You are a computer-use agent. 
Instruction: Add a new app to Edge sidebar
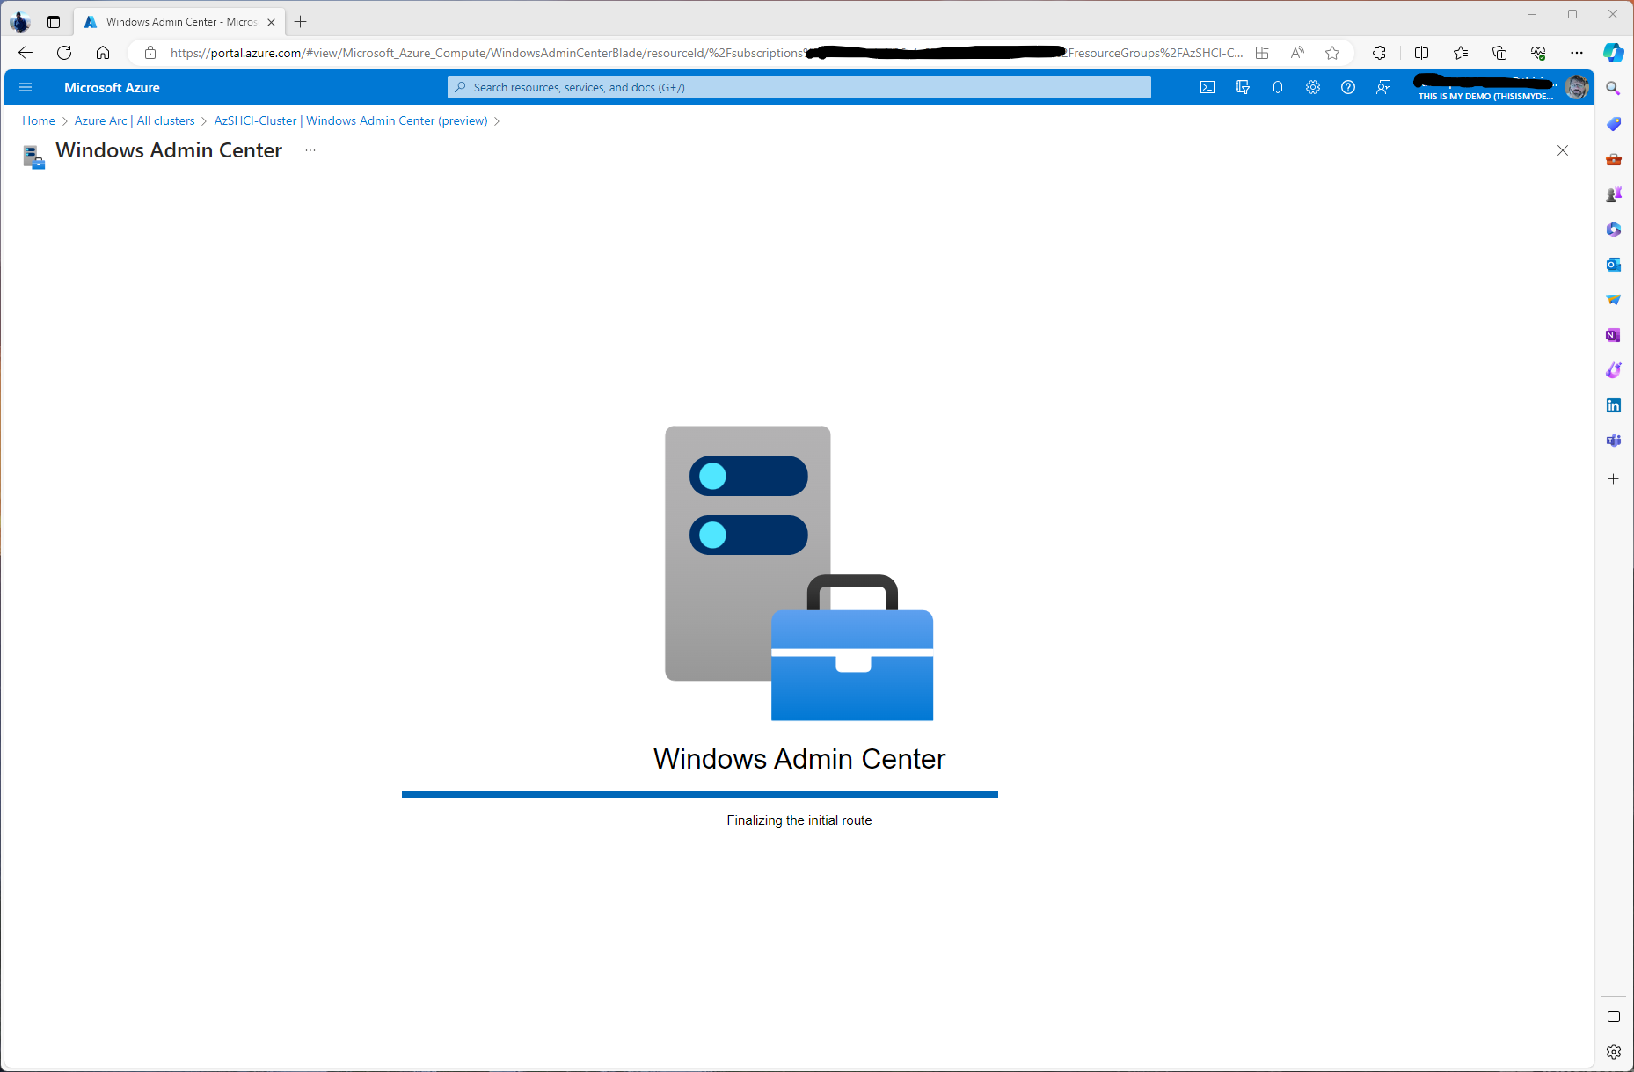click(x=1613, y=479)
